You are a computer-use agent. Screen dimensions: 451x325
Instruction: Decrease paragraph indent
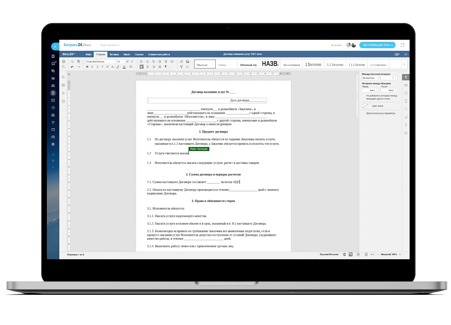(160, 61)
